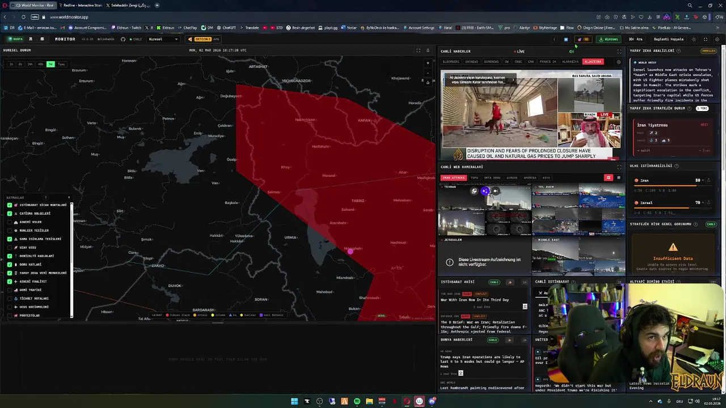
Task: Expand the map panel to fullscreen
Action: point(419,50)
